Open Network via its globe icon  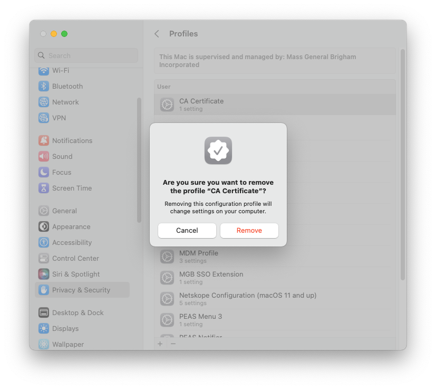[x=44, y=102]
